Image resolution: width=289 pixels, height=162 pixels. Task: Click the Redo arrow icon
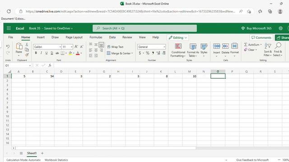pos(8,53)
